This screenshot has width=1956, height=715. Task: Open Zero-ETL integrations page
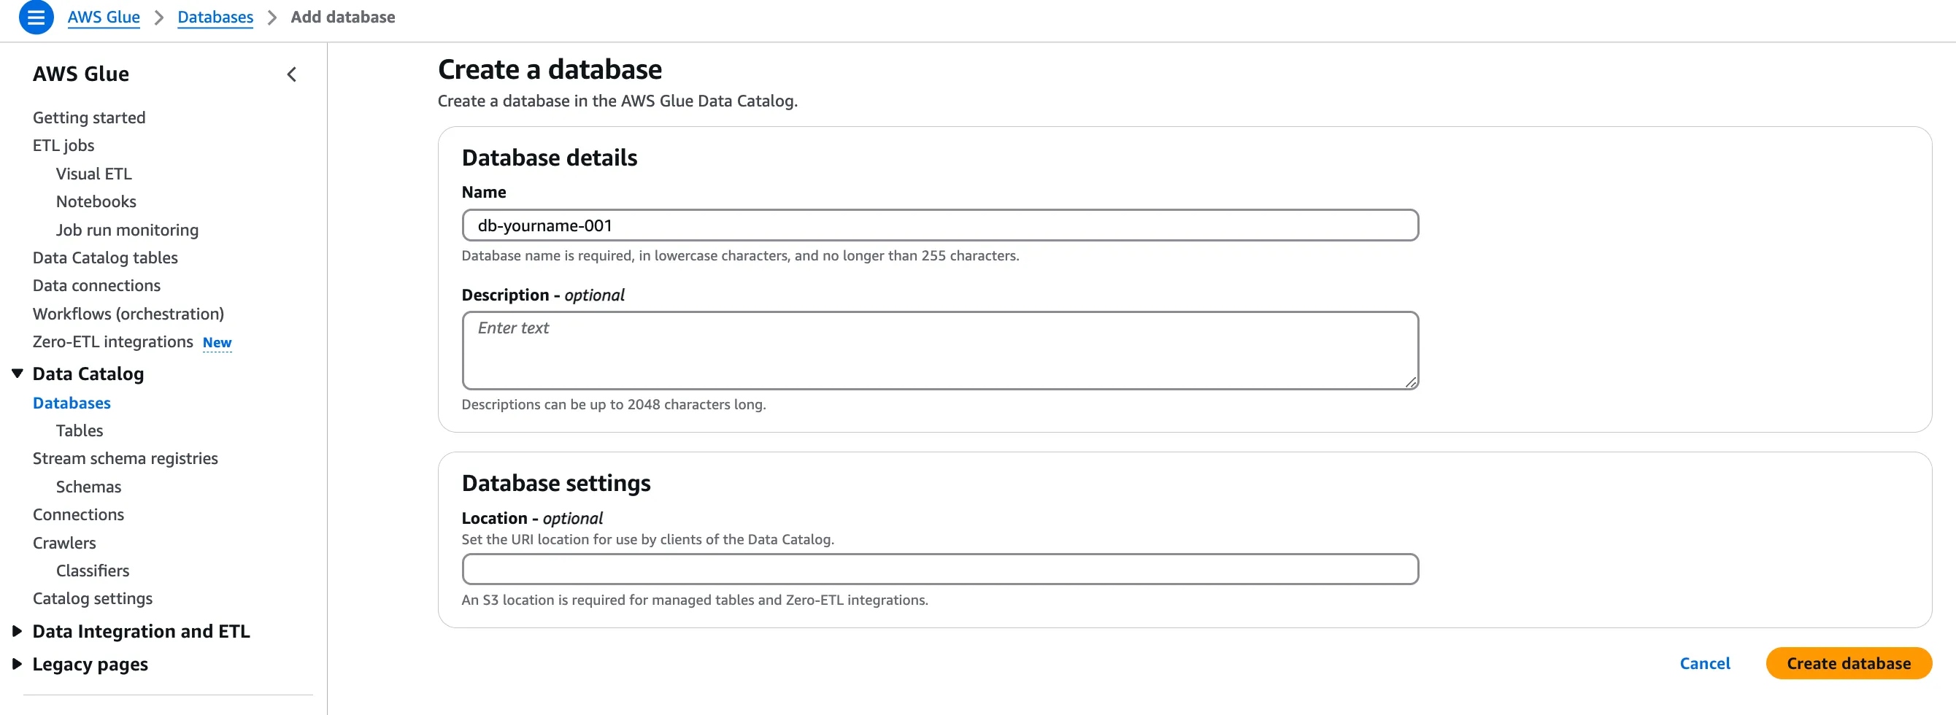pos(112,342)
